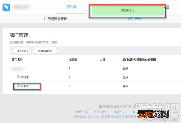
Task: Open the 通讯录 tab
Action: pos(71,7)
